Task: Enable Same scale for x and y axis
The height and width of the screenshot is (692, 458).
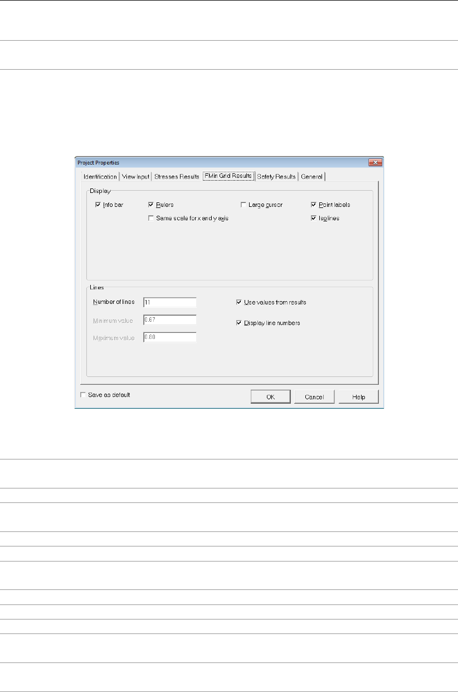Action: [x=188, y=219]
